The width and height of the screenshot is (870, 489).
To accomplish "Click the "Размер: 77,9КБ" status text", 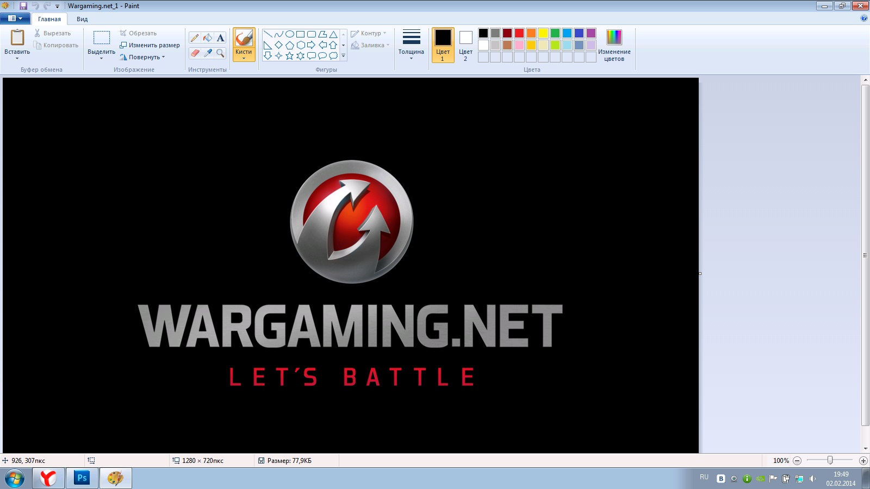I will point(289,461).
